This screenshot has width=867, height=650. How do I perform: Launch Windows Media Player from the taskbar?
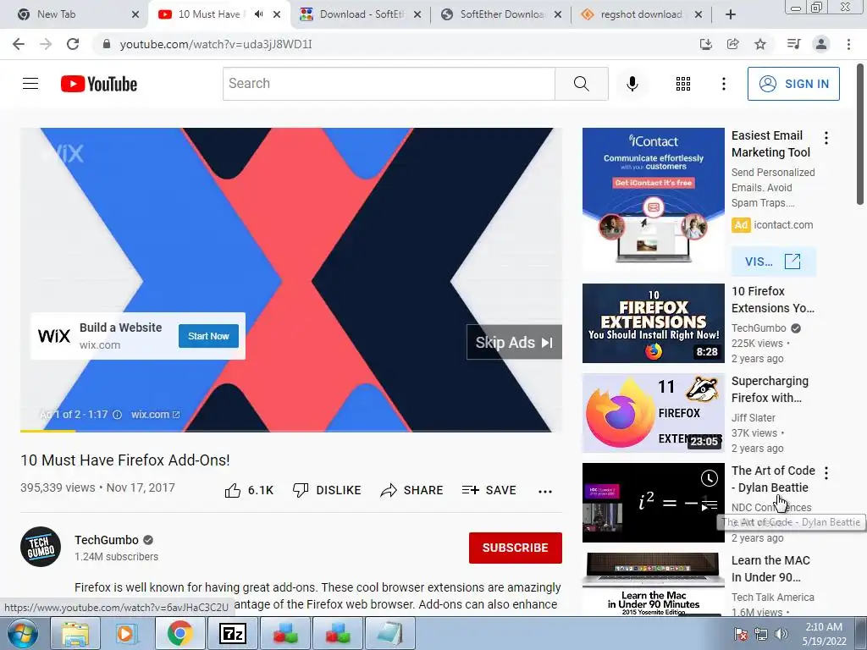(126, 633)
